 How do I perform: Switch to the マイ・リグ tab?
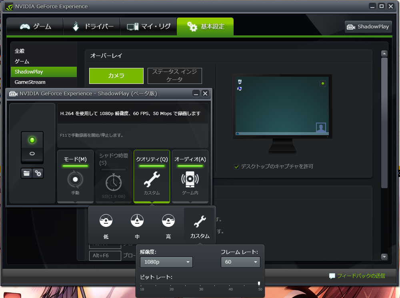(148, 26)
